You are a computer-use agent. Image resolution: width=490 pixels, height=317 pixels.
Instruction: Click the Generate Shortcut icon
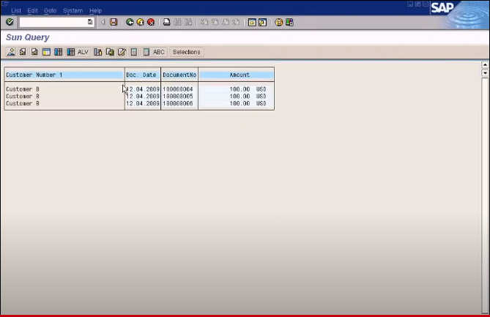tap(262, 22)
